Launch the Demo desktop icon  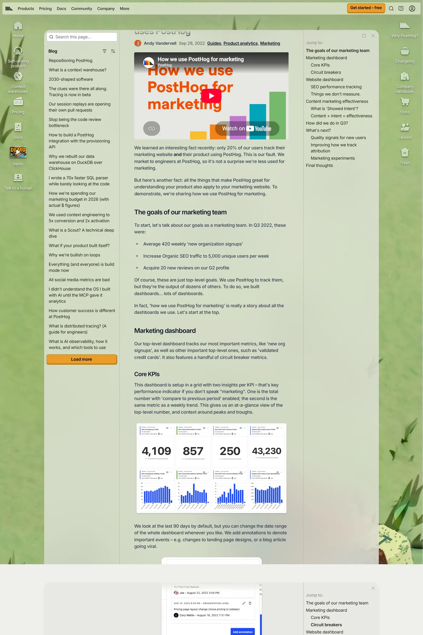[x=18, y=156]
